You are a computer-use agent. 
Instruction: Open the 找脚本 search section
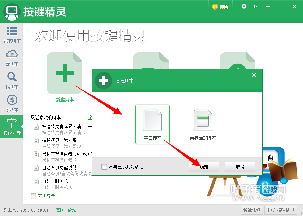tap(12, 81)
